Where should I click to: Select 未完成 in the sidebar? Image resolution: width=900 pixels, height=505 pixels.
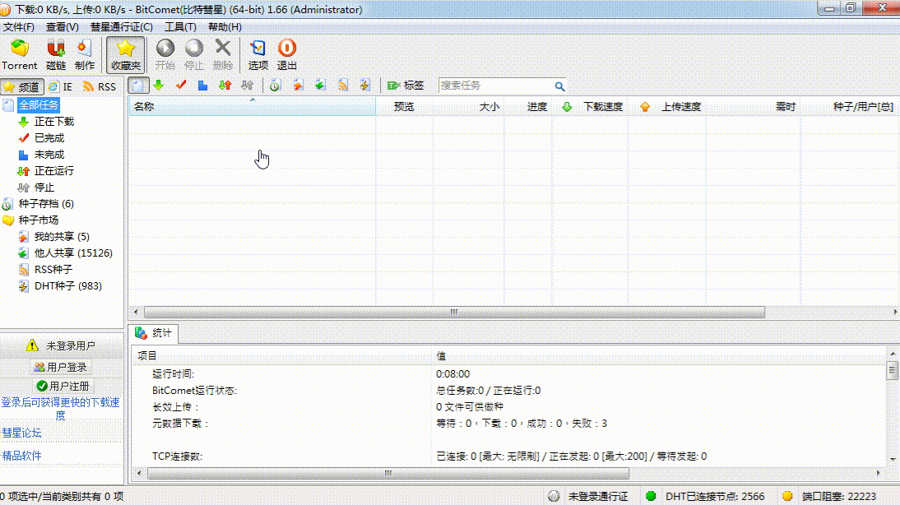49,155
